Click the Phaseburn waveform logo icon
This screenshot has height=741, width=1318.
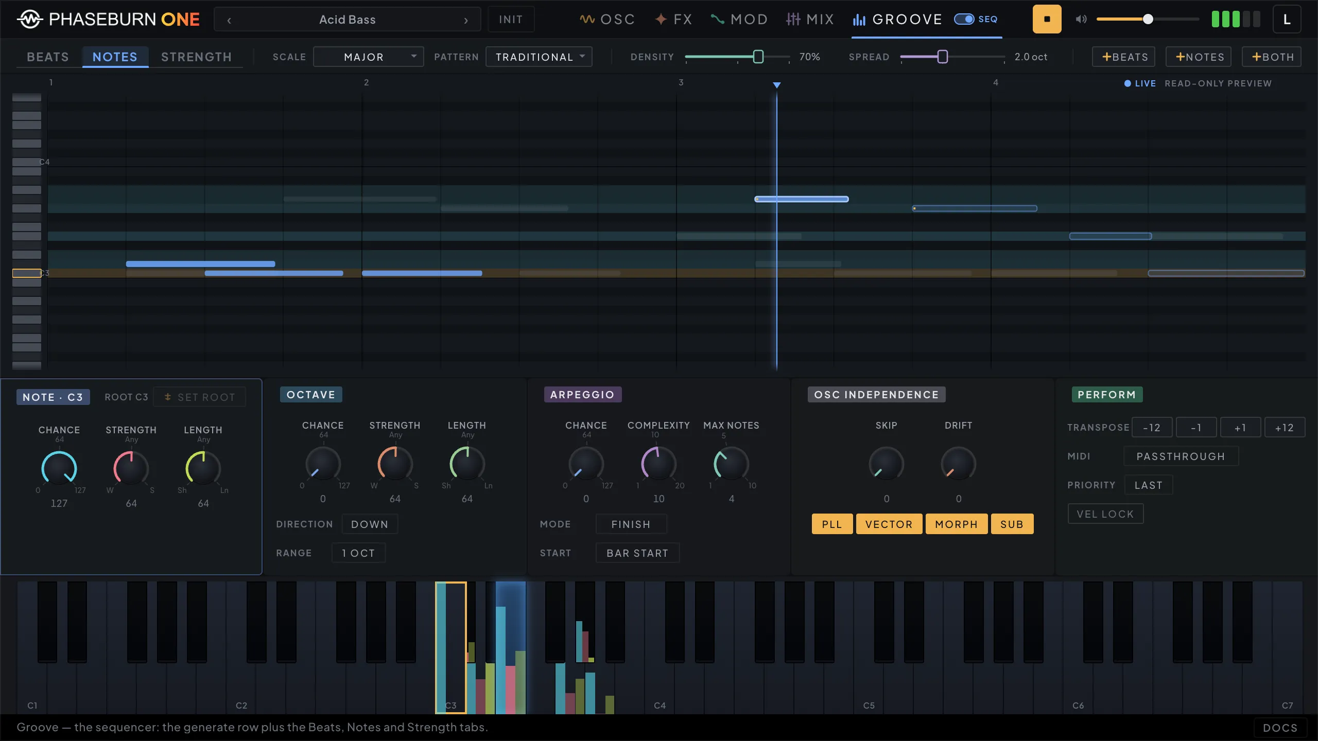click(x=30, y=20)
